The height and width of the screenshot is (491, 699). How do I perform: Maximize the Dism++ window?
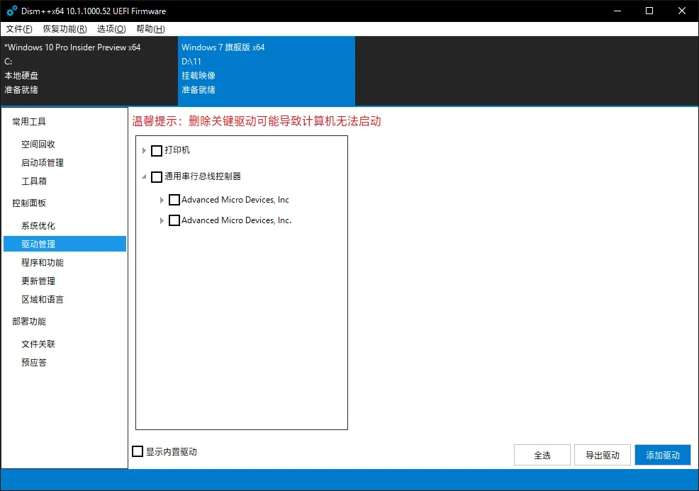[649, 11]
